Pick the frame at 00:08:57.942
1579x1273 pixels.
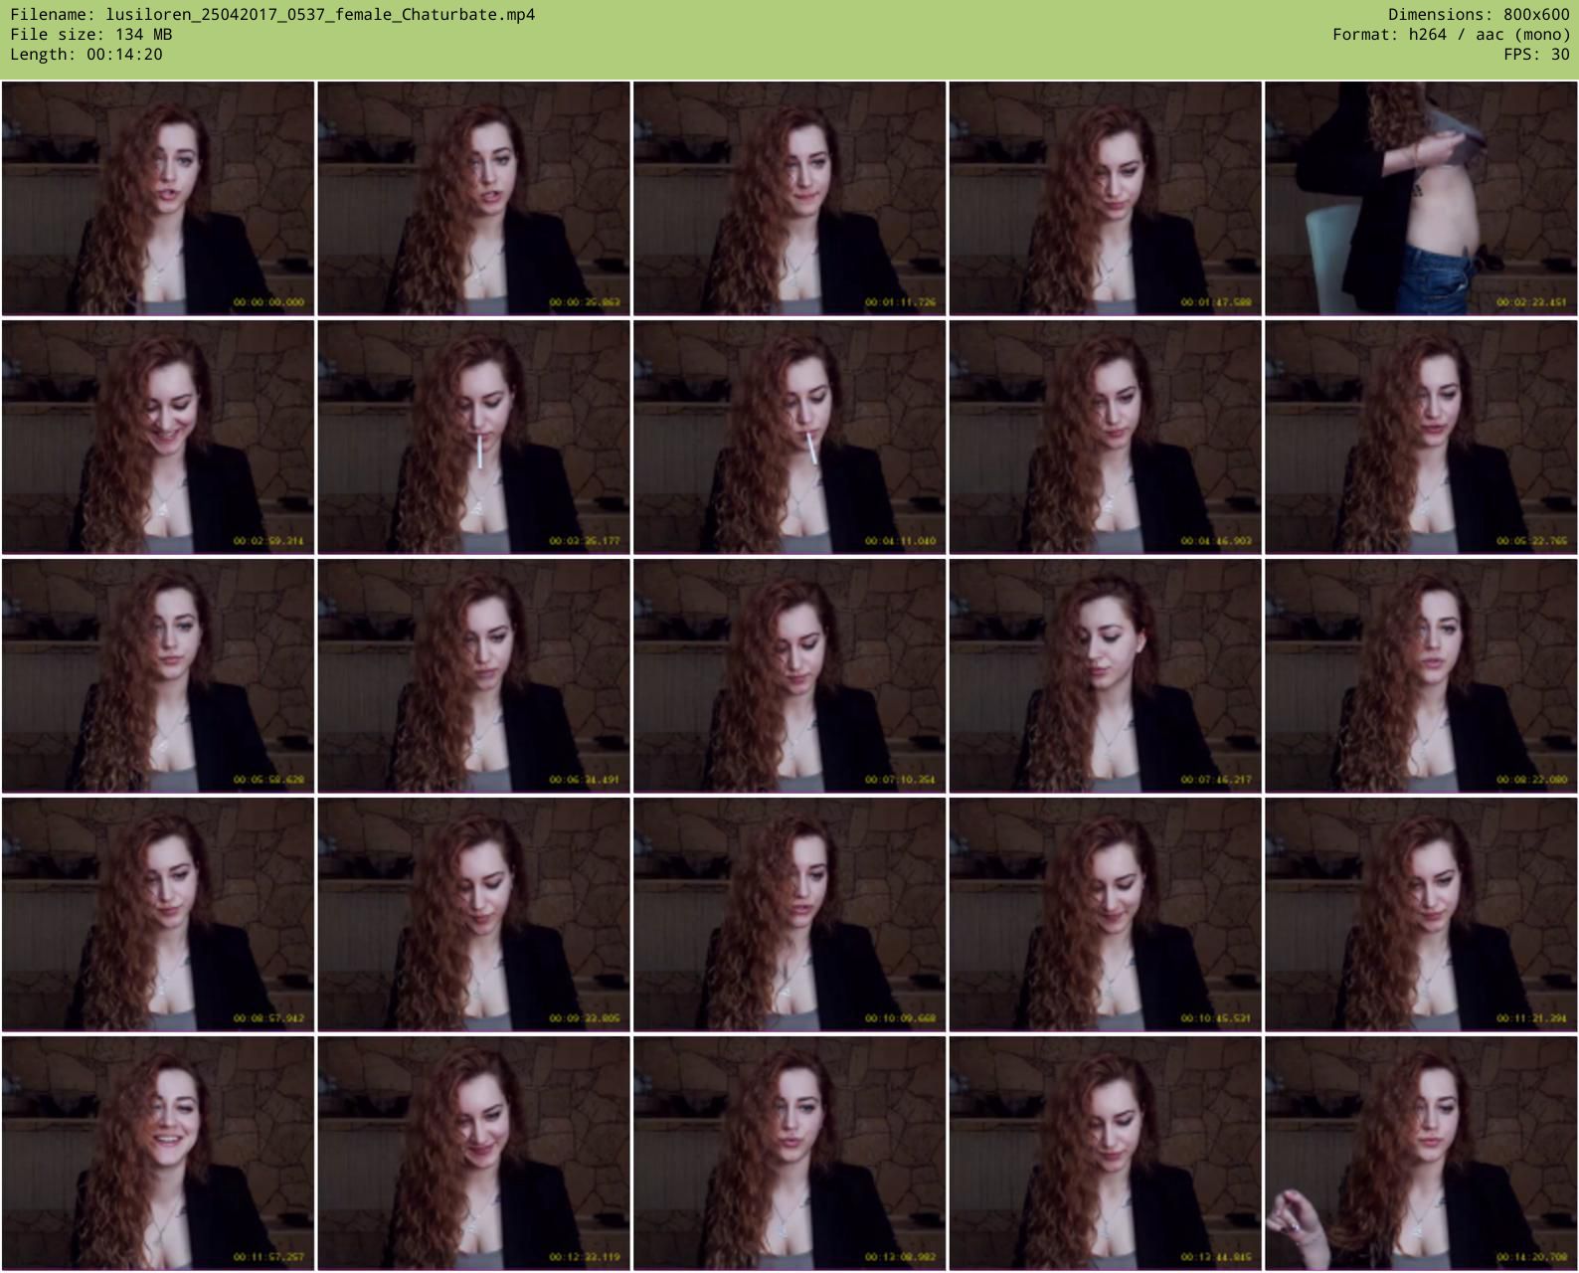point(158,915)
